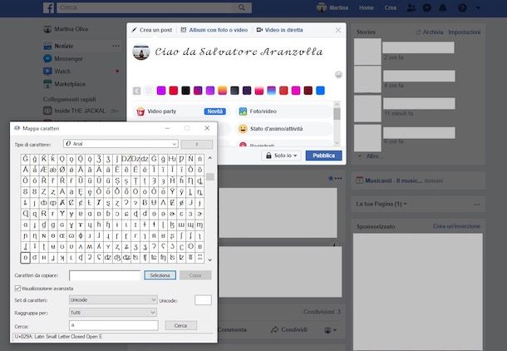
Task: Open Inside THE JACKAL shortcut
Action: (75, 111)
